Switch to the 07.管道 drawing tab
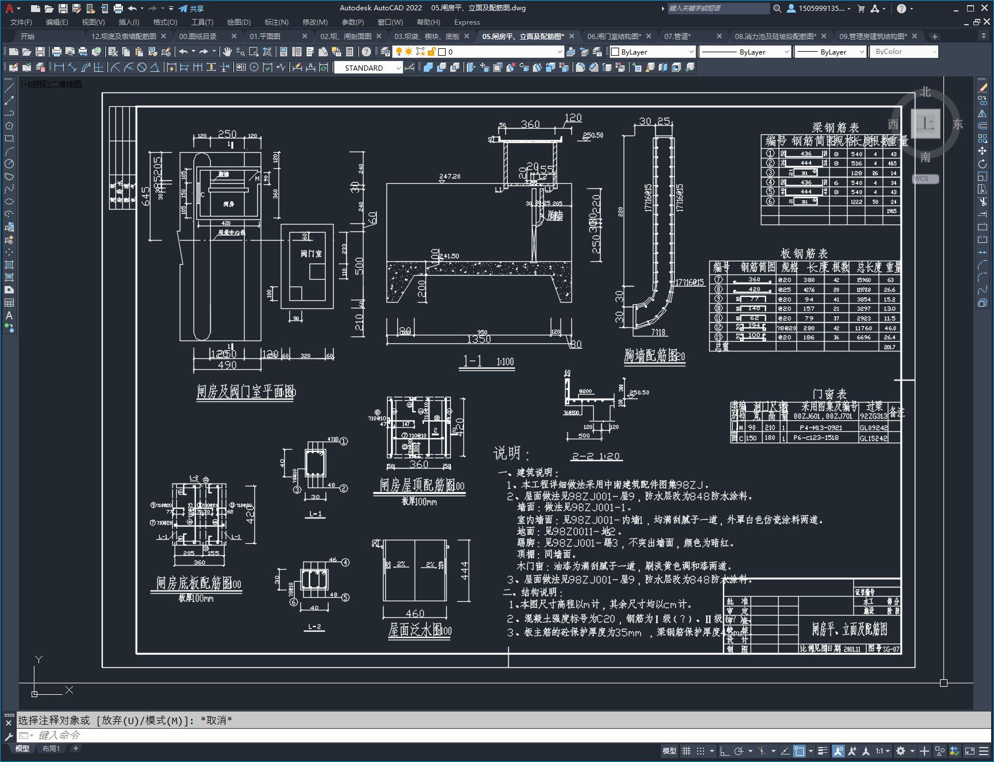 tap(678, 36)
